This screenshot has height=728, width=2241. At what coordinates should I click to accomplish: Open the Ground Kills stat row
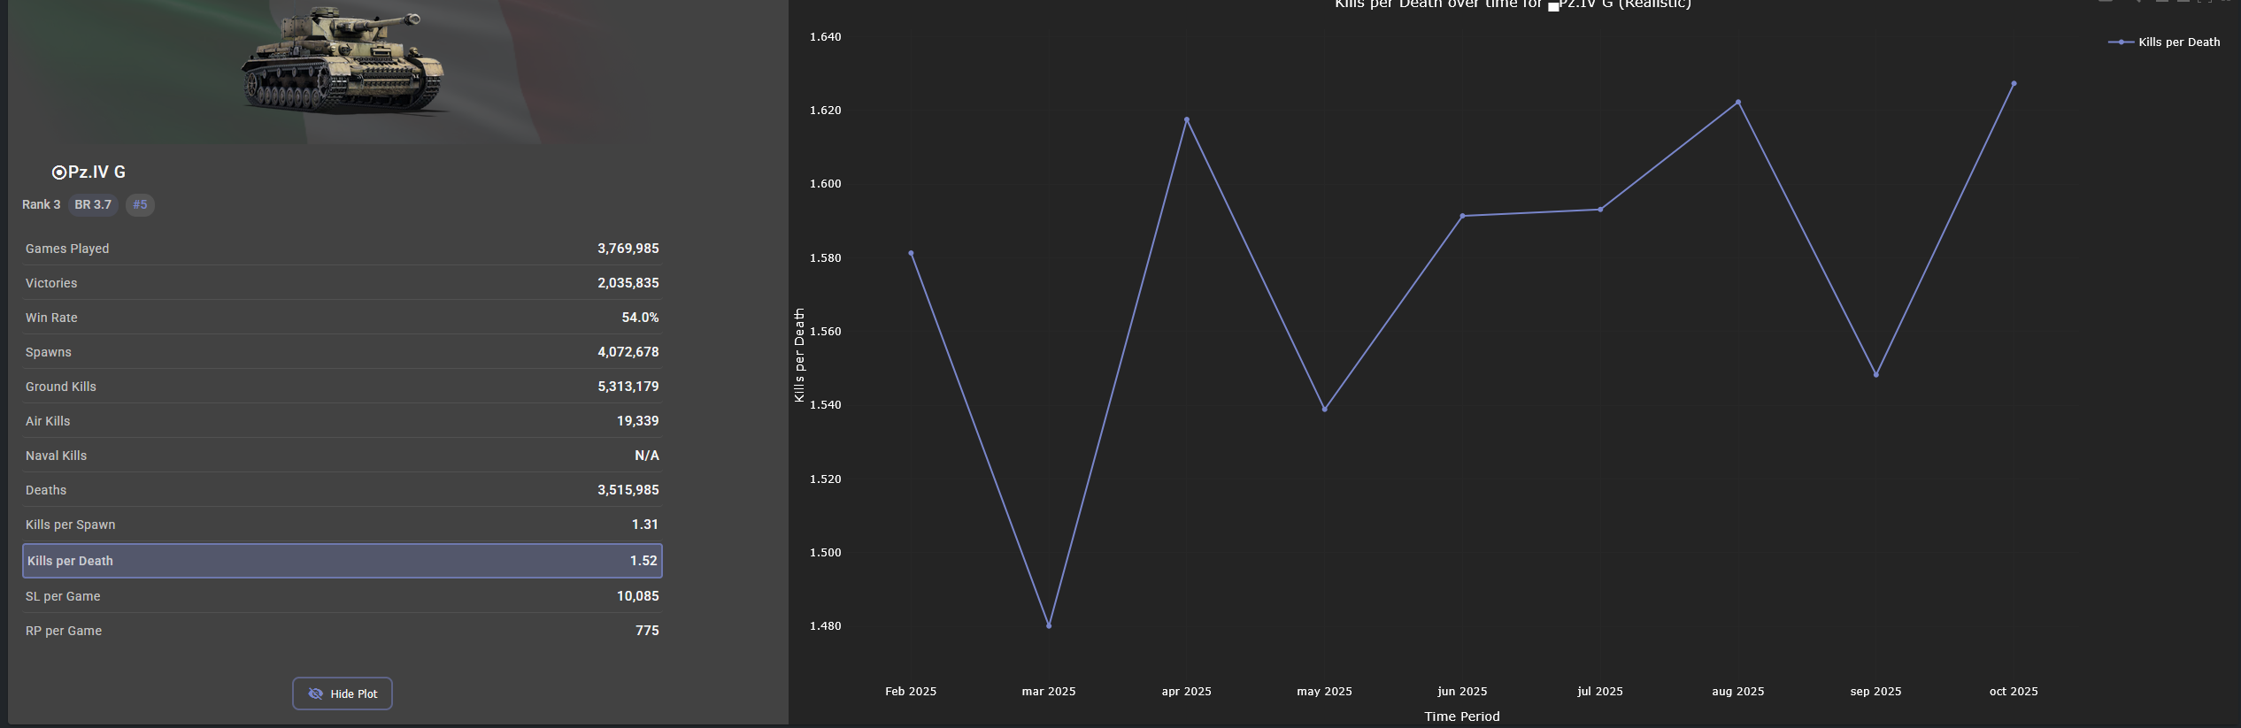[x=342, y=387]
